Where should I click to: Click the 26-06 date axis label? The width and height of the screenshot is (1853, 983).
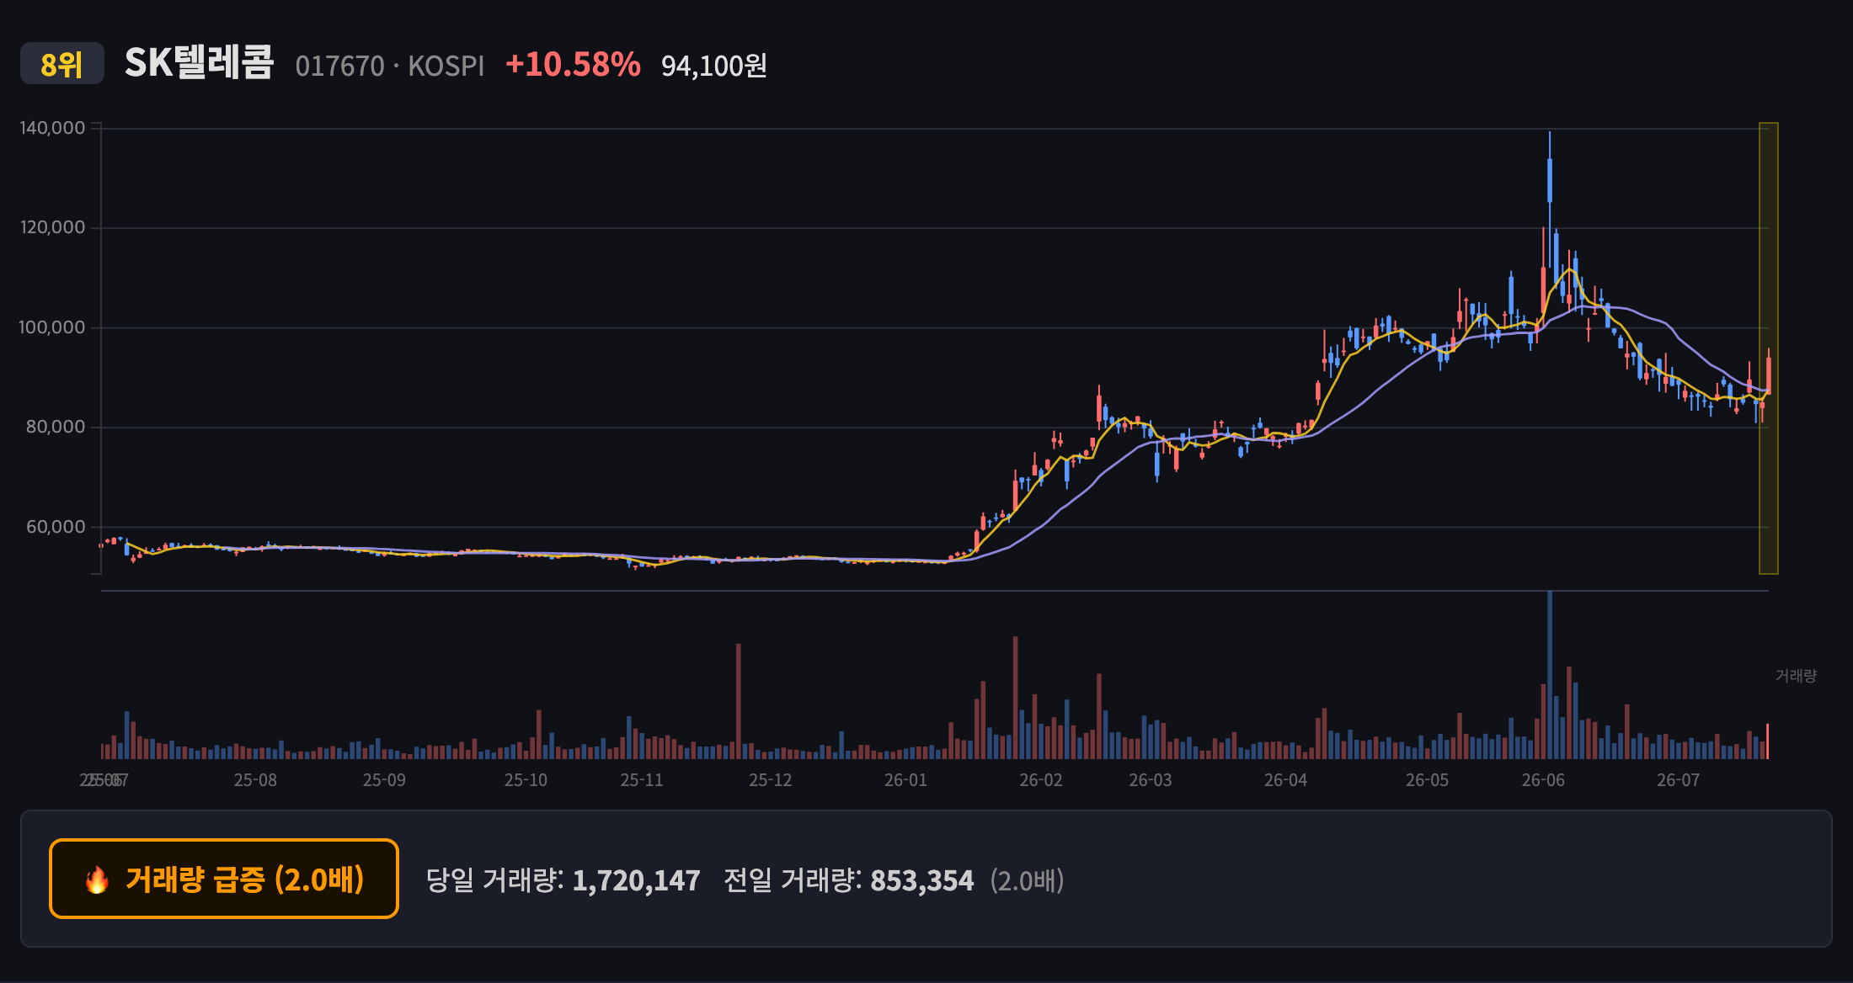coord(1543,780)
